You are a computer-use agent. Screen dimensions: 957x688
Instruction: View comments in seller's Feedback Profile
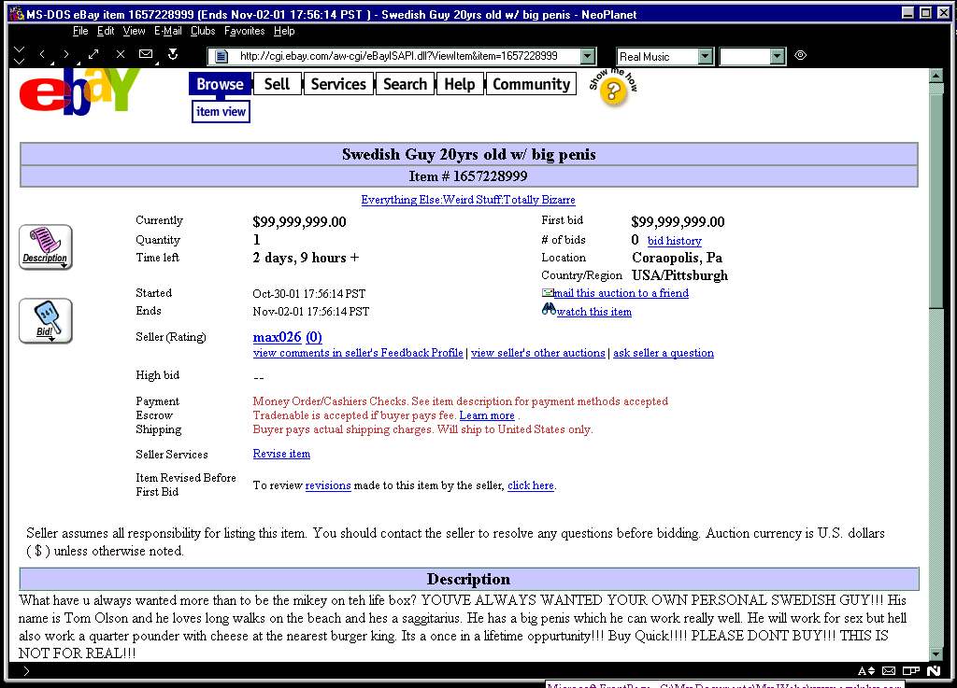pos(358,353)
